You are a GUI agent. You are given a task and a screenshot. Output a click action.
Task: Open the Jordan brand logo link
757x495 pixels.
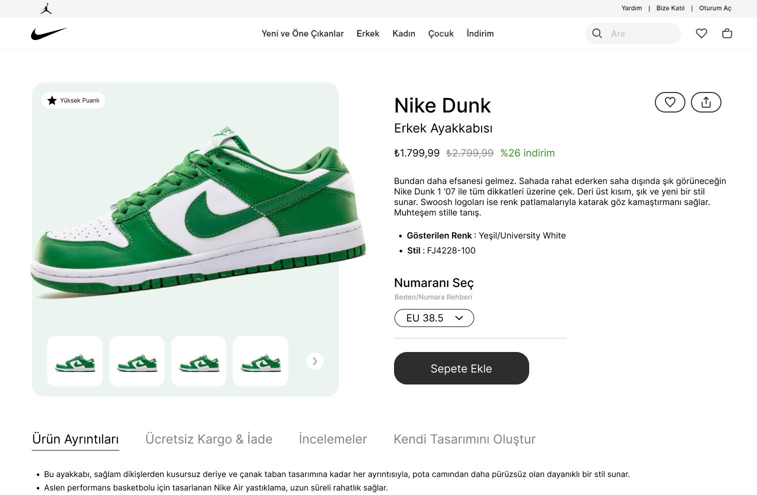(47, 8)
